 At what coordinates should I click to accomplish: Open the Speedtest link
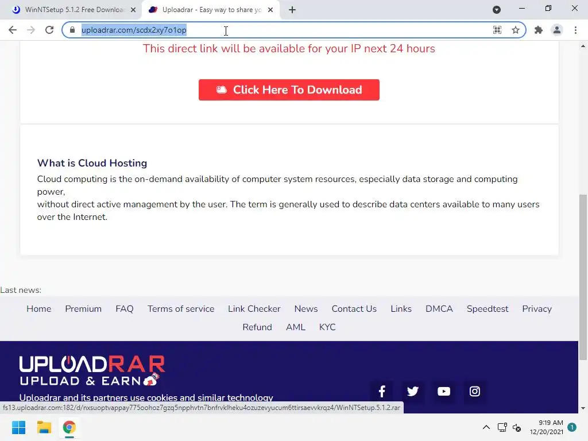(x=488, y=308)
